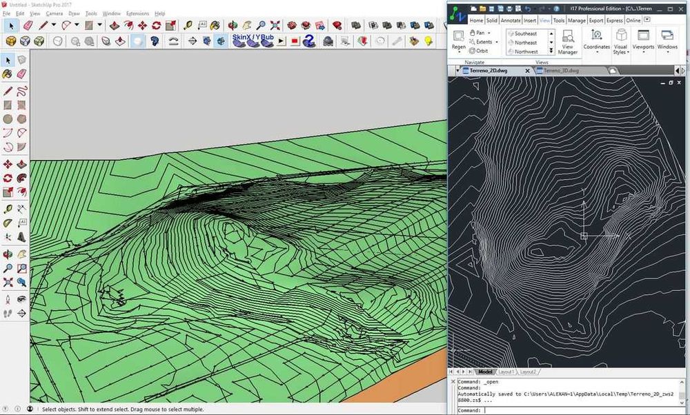Switch to the Terreno_3D.dwg document tab
The height and width of the screenshot is (415, 690).
pyautogui.click(x=561, y=70)
